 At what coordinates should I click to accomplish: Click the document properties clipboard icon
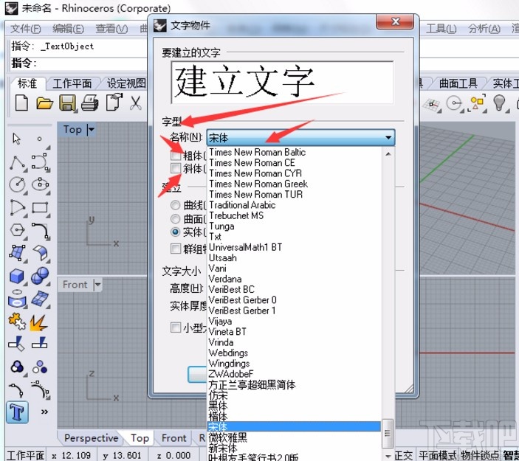point(114,103)
